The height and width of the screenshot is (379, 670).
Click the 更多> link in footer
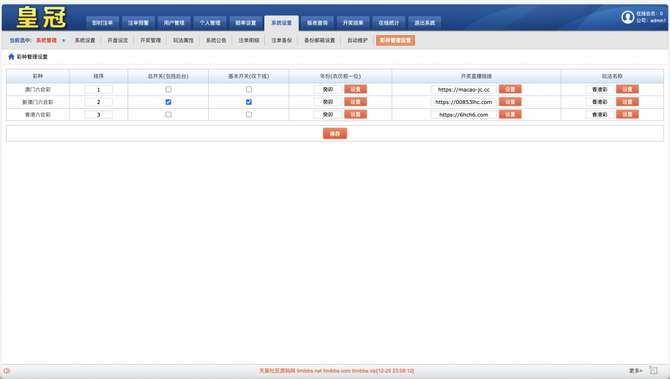click(x=635, y=370)
